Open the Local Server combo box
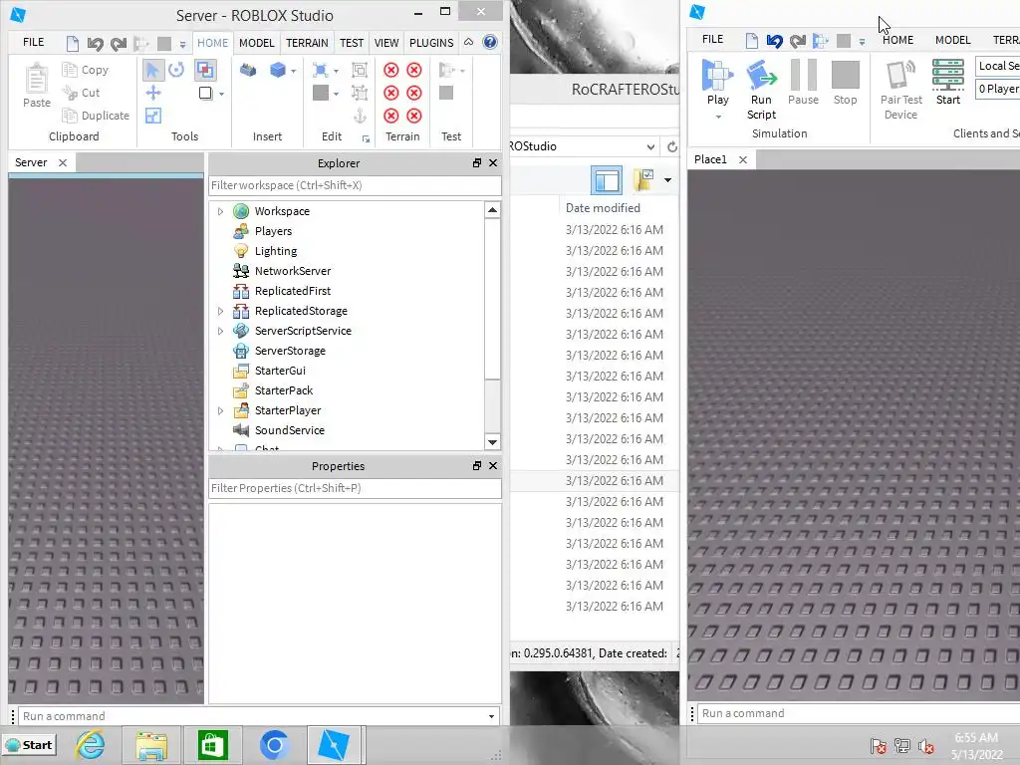Image resolution: width=1020 pixels, height=765 pixels. tap(997, 66)
